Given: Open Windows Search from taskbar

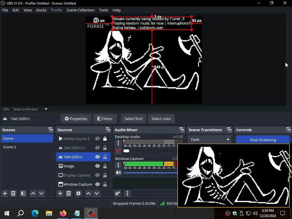Looking at the screenshot, I should [x=21, y=213].
